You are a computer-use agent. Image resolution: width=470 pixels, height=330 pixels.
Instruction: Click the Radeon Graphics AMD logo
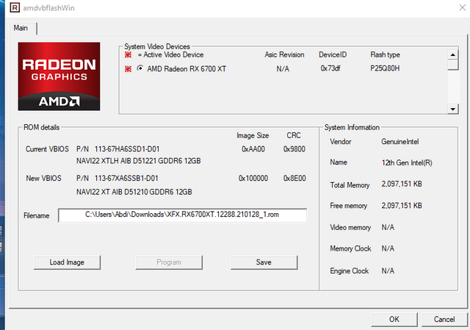[59, 76]
